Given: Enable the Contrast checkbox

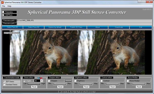Looking at the screenshot, I should tap(102, 81).
